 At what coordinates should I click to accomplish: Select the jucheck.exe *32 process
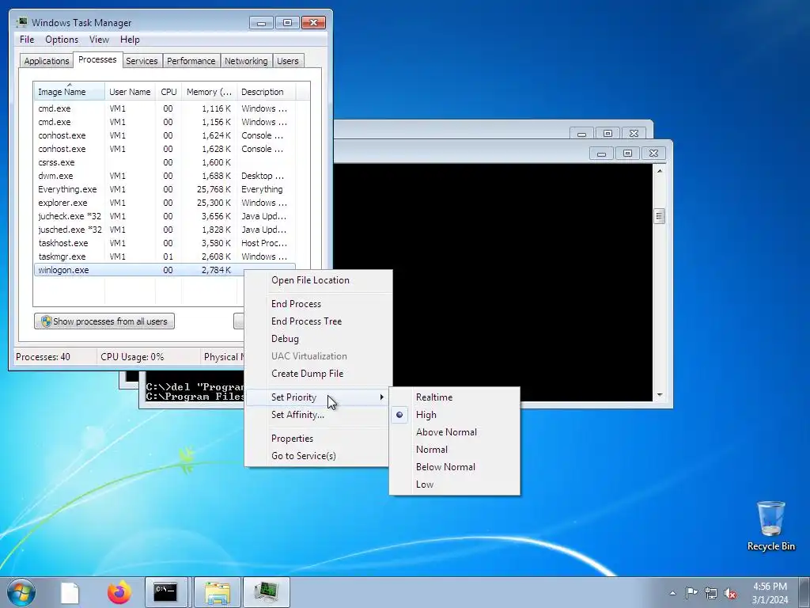(165, 216)
